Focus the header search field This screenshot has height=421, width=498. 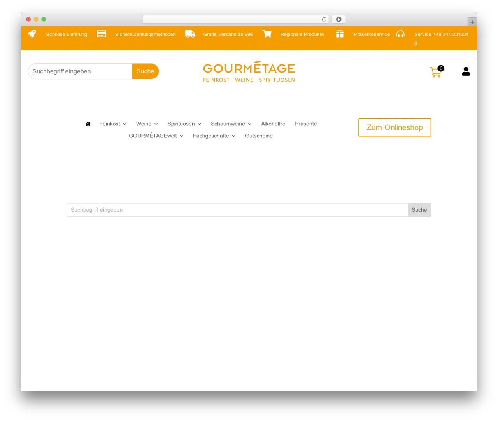pos(80,71)
